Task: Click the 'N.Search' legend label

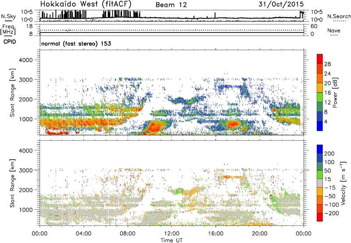Action: (339, 16)
